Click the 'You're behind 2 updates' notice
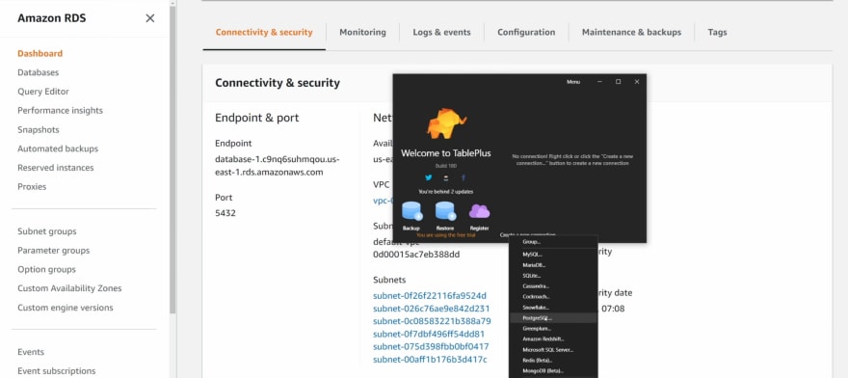Image resolution: width=848 pixels, height=378 pixels. tap(445, 192)
